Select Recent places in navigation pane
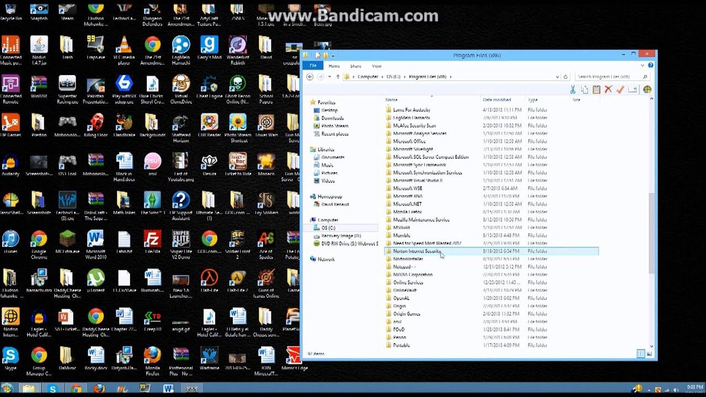Screen dimensions: 706x397 pyautogui.click(x=334, y=134)
